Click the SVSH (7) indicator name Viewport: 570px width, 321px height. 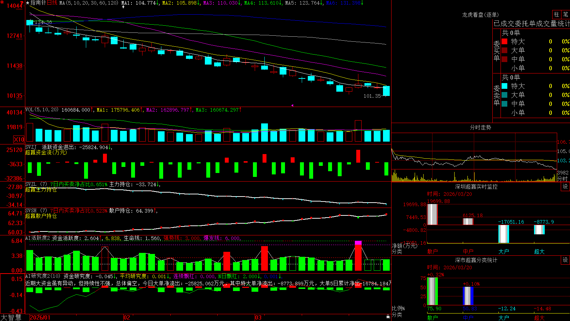36,210
